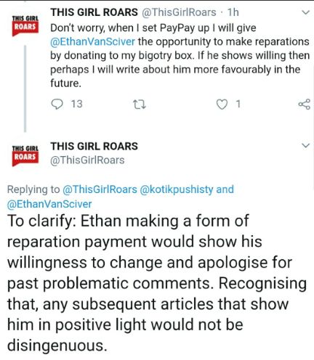Open @kotikpushisty mention in replying-to line
The height and width of the screenshot is (360, 314).
click(x=177, y=189)
